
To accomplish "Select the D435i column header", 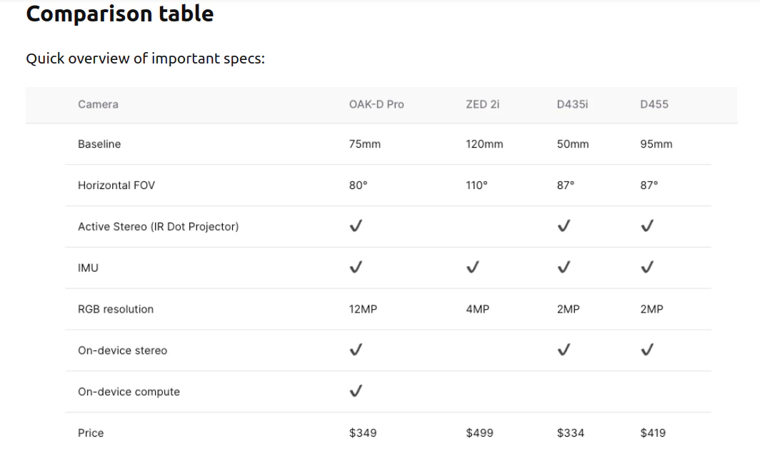I will (x=572, y=104).
